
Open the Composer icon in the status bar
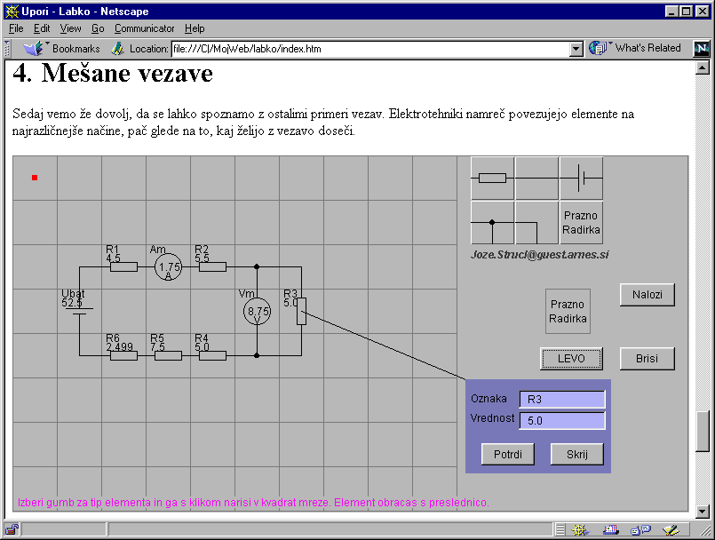point(671,530)
